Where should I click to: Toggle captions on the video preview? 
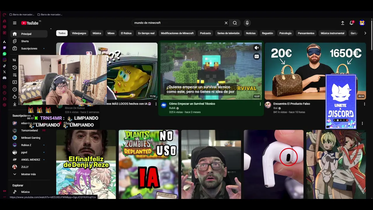coord(256,57)
